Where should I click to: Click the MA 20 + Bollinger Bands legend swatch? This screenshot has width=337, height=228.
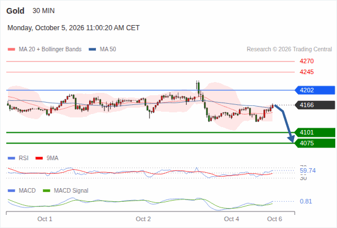11,50
